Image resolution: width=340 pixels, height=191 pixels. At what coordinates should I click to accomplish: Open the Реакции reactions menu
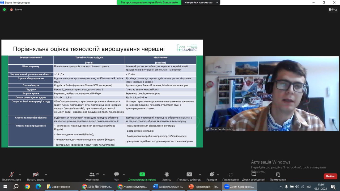click(x=212, y=176)
